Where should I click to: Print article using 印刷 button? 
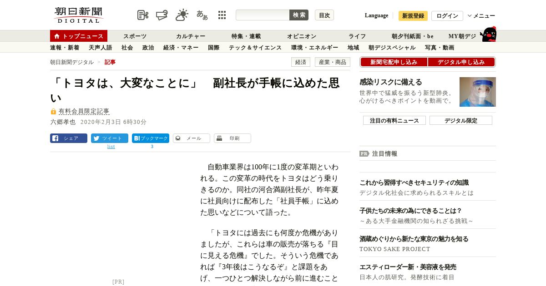pos(233,138)
